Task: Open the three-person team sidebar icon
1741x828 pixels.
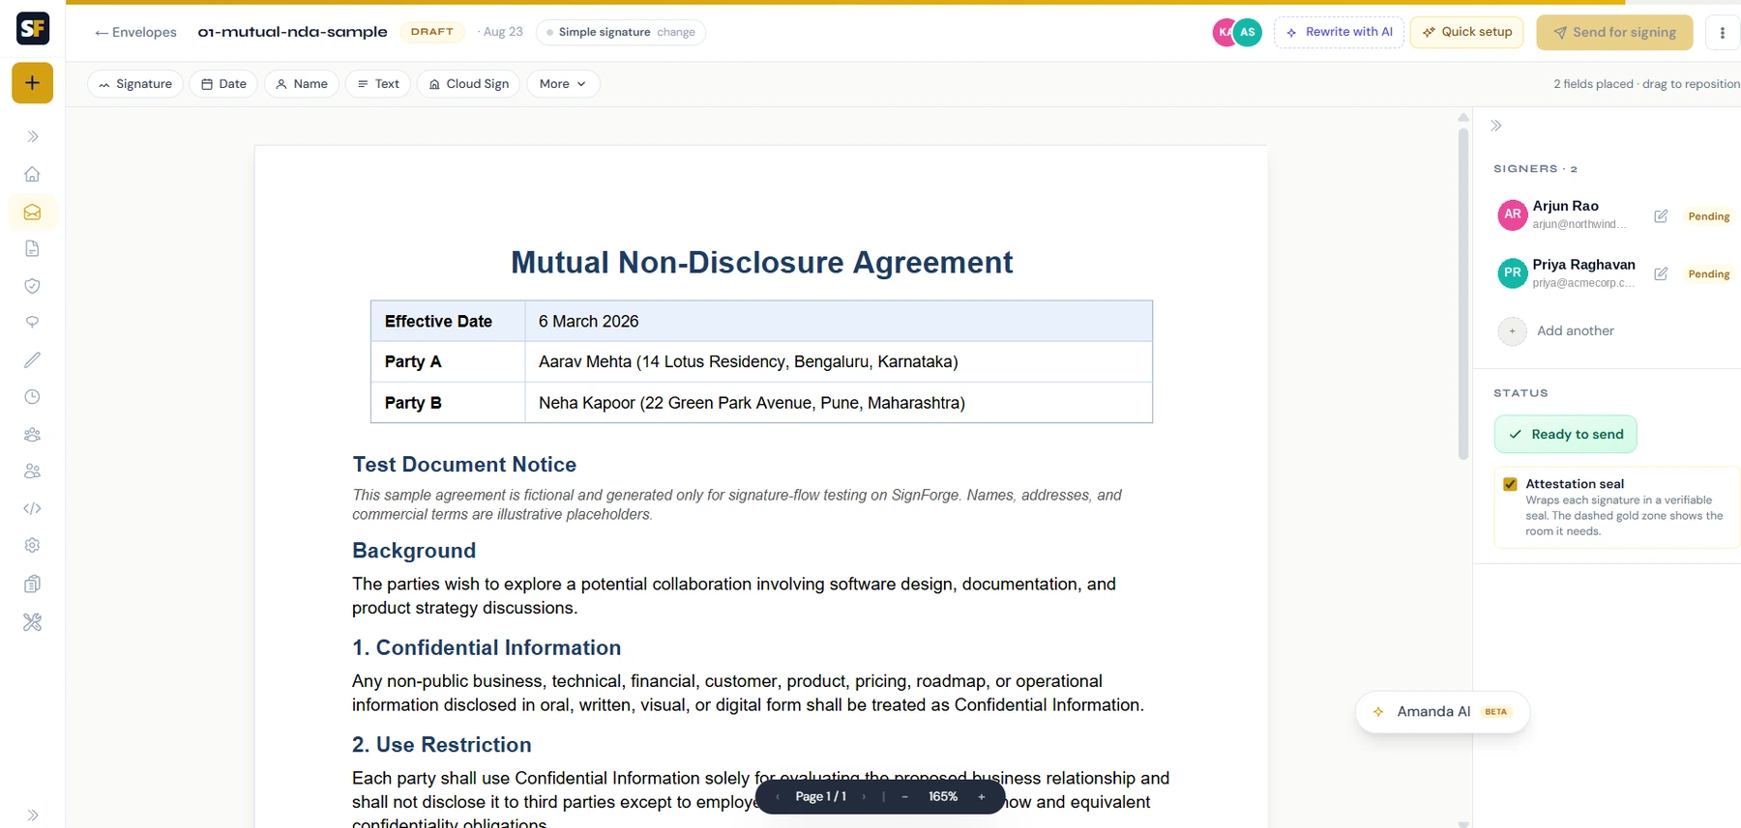Action: point(32,435)
